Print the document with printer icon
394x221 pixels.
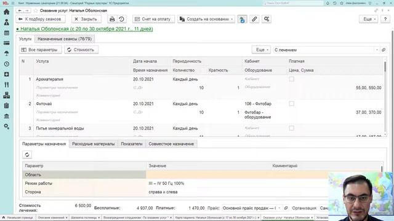tap(112, 19)
